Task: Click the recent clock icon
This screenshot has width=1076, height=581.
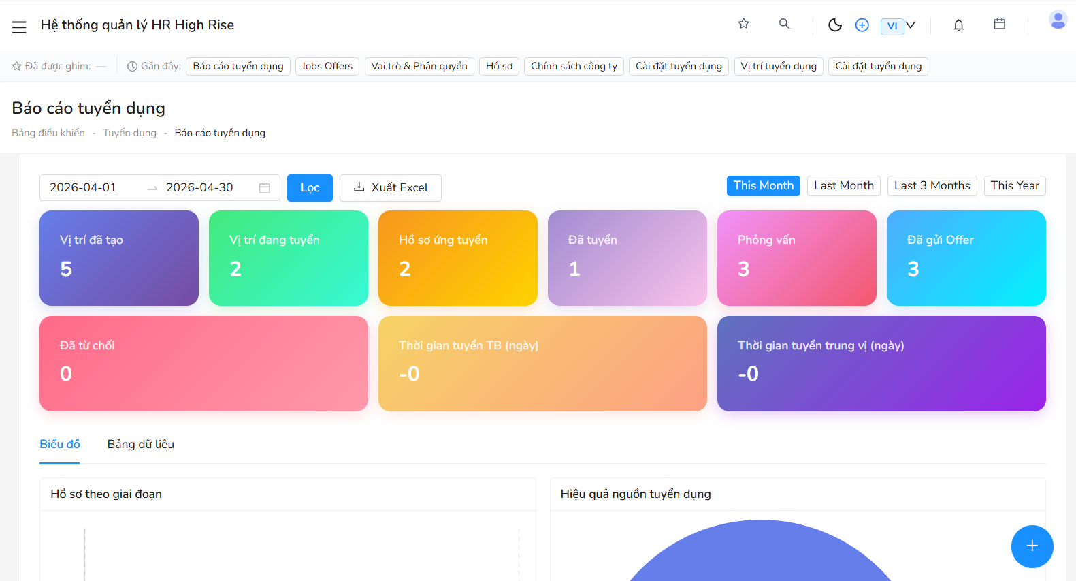Action: point(133,66)
